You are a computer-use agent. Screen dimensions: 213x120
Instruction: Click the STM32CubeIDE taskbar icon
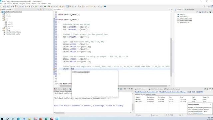point(57,119)
